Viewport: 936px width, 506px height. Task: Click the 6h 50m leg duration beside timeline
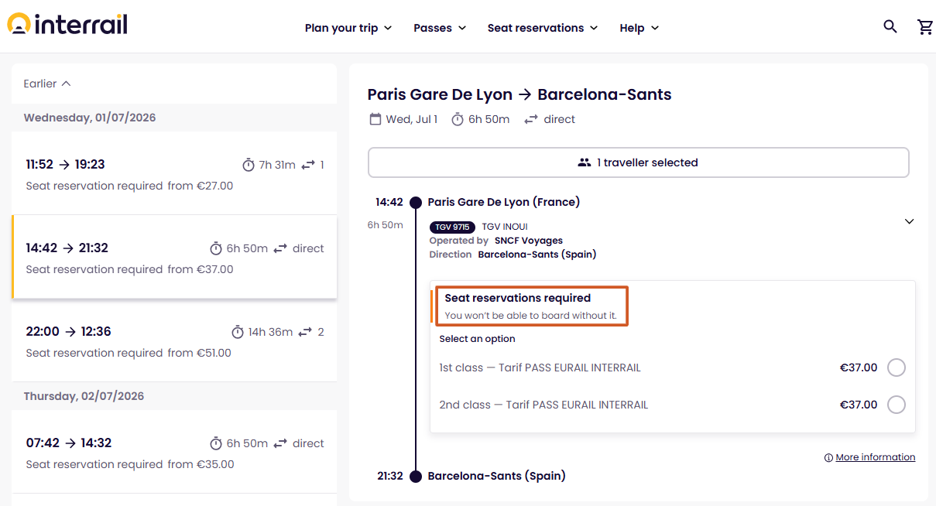coord(385,225)
